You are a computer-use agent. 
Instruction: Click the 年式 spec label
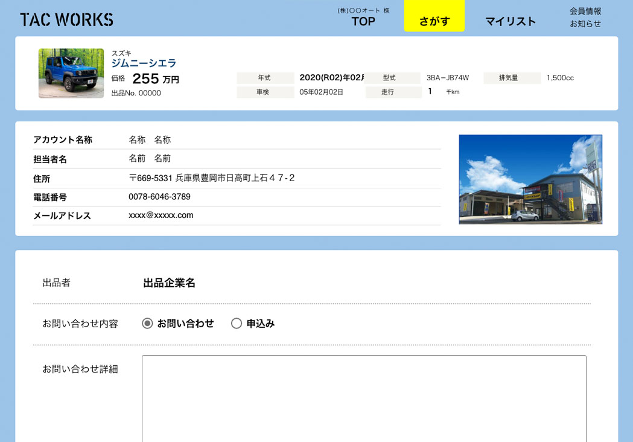(x=264, y=78)
